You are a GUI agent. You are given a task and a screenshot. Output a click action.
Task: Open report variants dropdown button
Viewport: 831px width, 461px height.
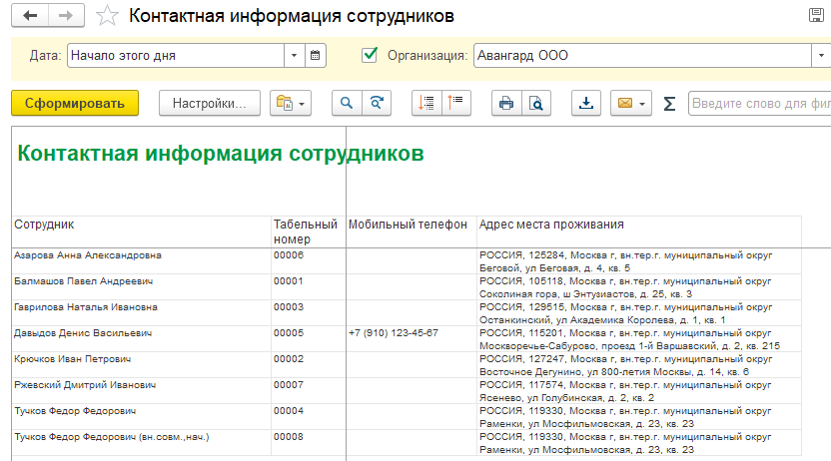click(291, 103)
